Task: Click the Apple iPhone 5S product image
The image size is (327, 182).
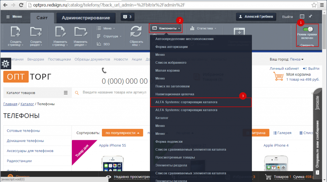Action: coord(113,164)
